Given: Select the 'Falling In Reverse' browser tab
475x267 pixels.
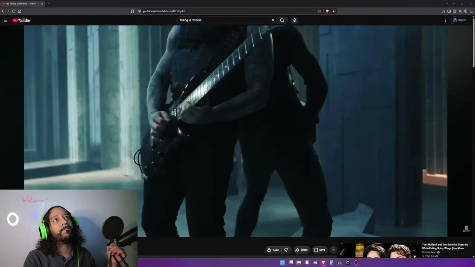Looking at the screenshot, I should click(23, 4).
